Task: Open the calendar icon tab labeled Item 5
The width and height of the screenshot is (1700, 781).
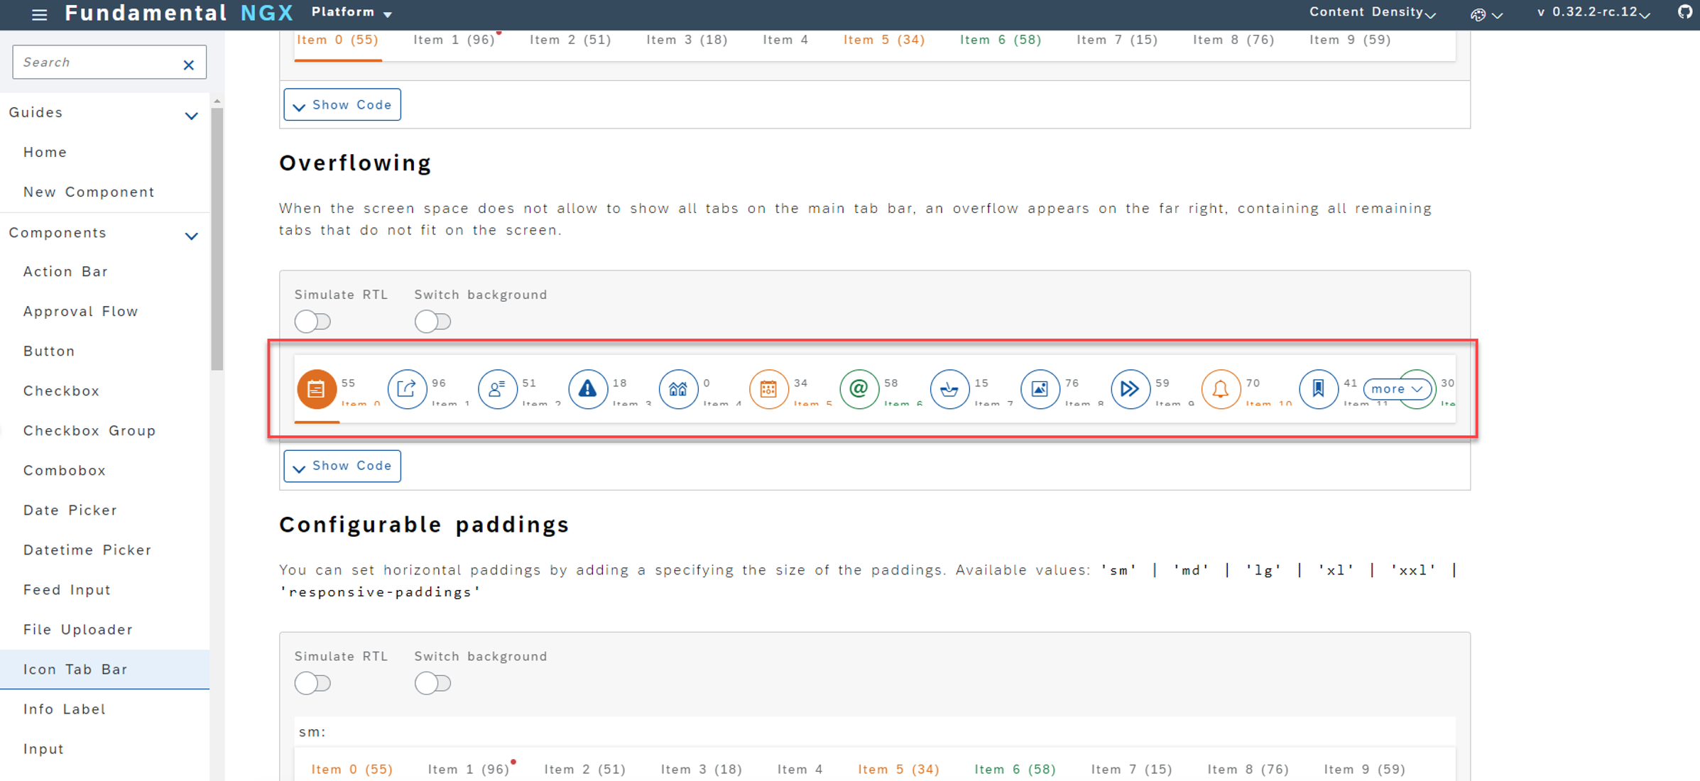Action: click(x=769, y=389)
